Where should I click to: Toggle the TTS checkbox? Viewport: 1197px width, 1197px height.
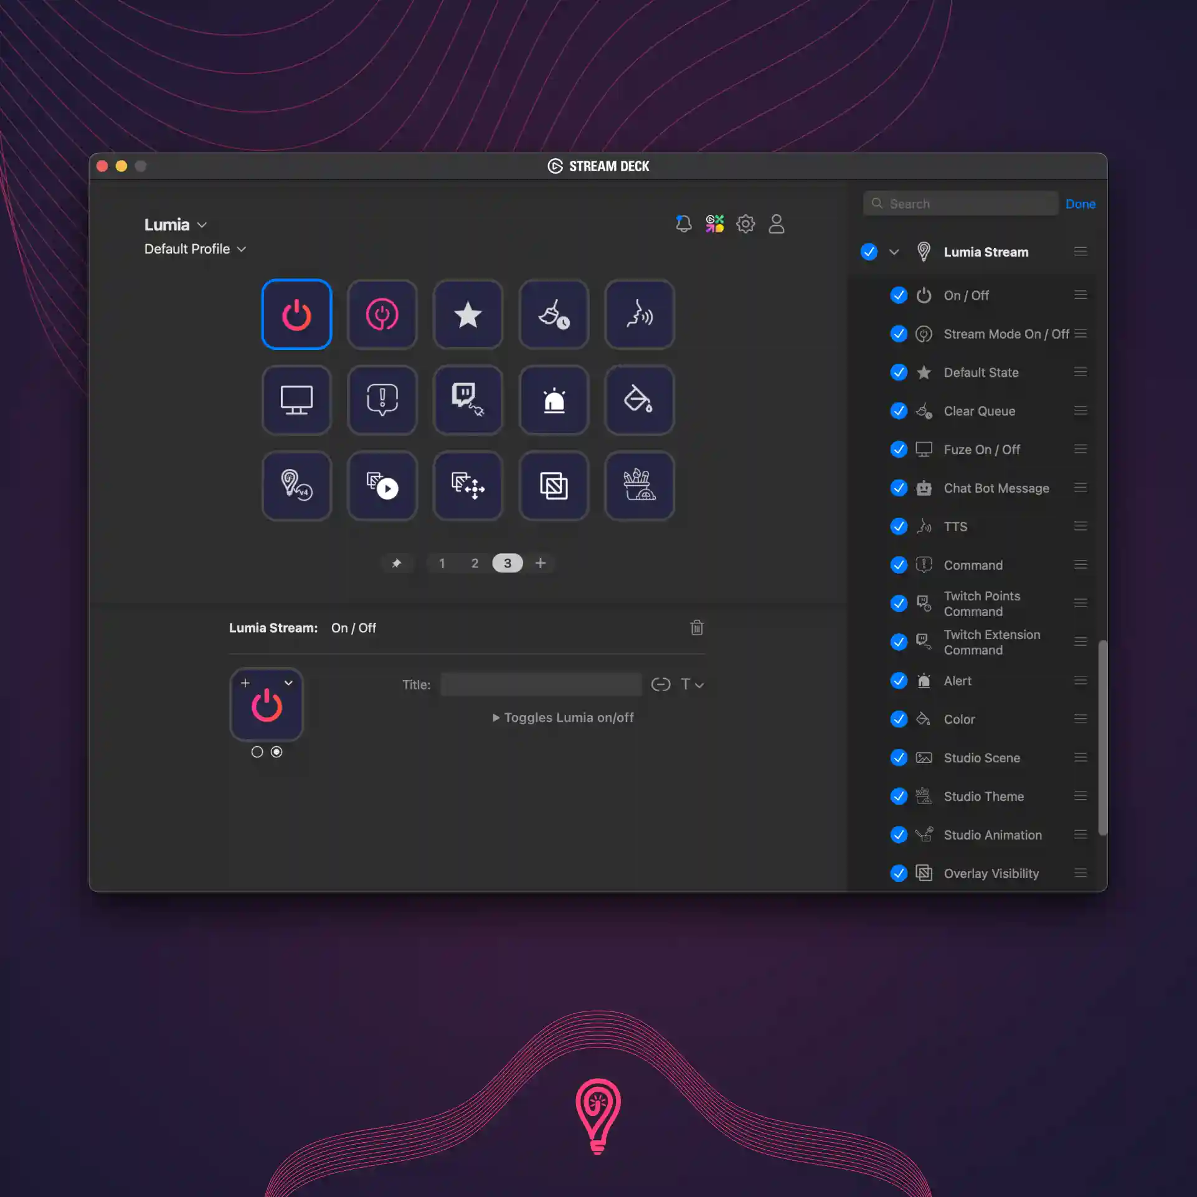[899, 527]
